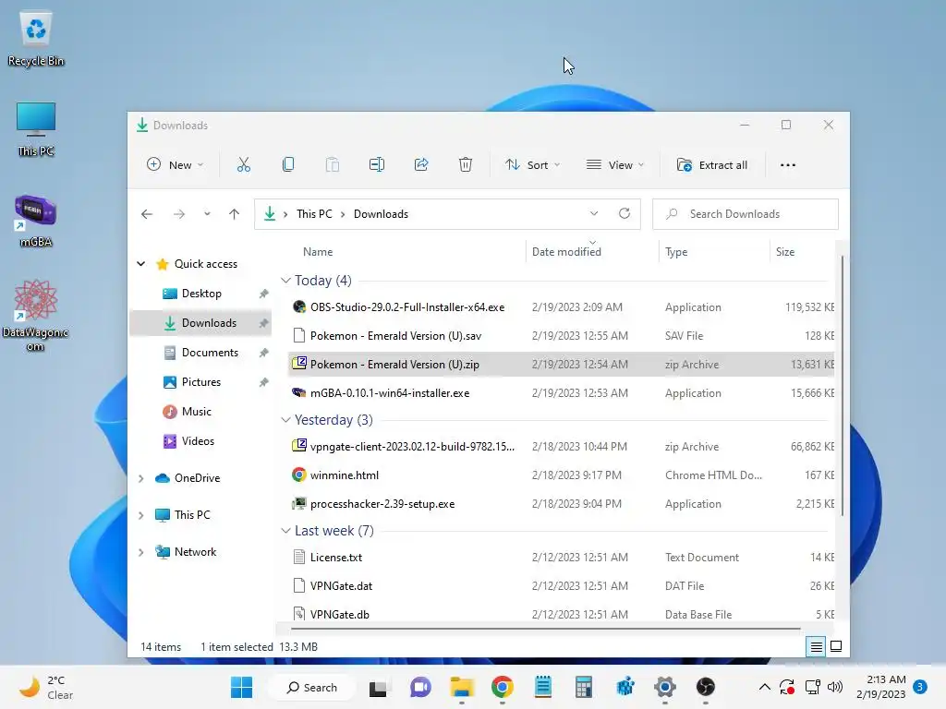Switch to large thumbnails view icon
Screen dimensions: 946x709
pos(836,647)
